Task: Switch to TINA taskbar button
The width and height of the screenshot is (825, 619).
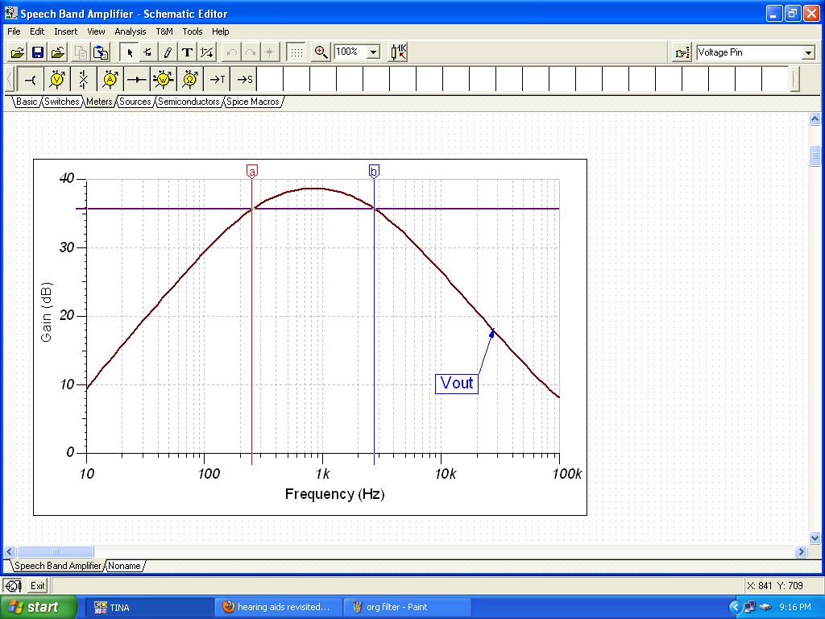Action: [x=149, y=608]
